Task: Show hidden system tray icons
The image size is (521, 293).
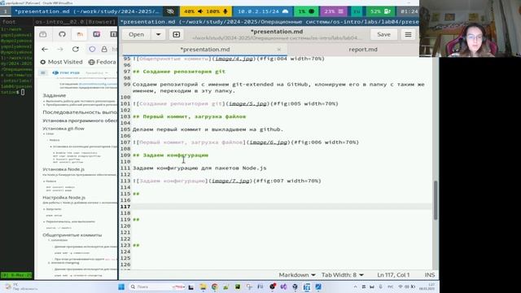Action: click(355, 286)
